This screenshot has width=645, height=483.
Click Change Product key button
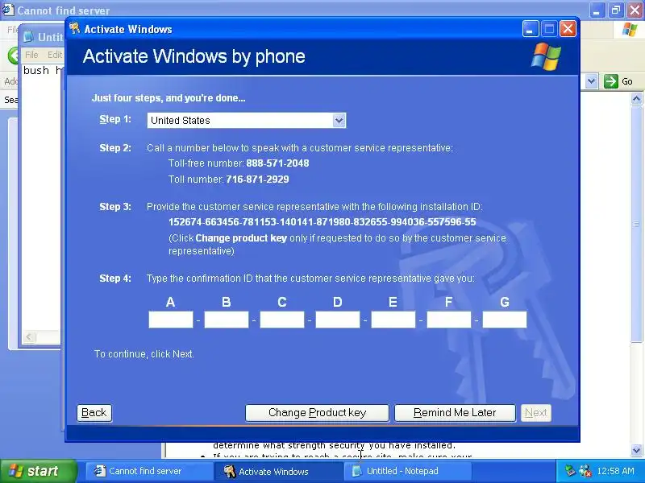click(317, 413)
